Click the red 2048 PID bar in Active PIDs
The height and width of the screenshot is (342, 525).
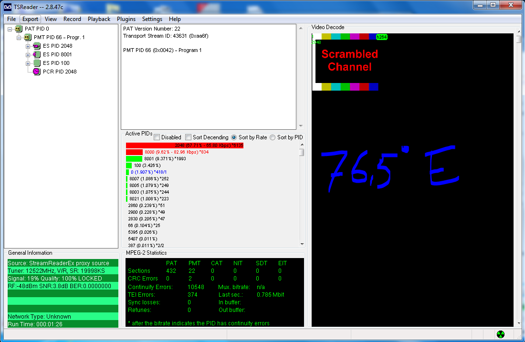click(x=184, y=145)
